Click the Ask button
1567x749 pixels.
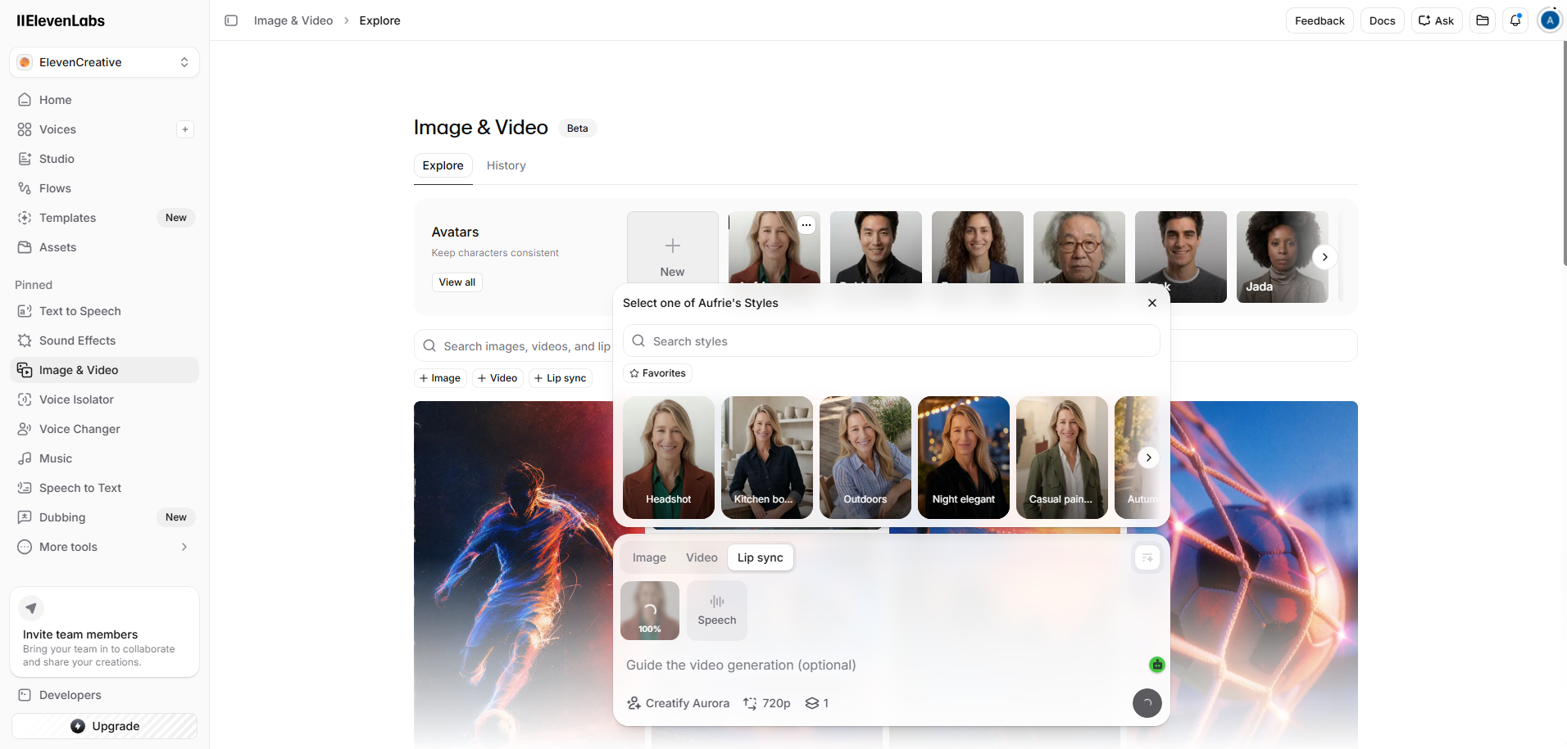[1437, 20]
